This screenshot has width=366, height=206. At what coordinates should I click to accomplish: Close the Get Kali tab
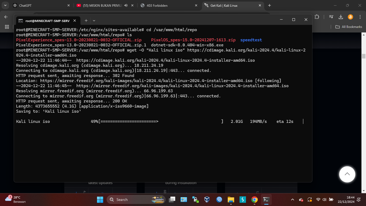pyautogui.click(x=260, y=5)
